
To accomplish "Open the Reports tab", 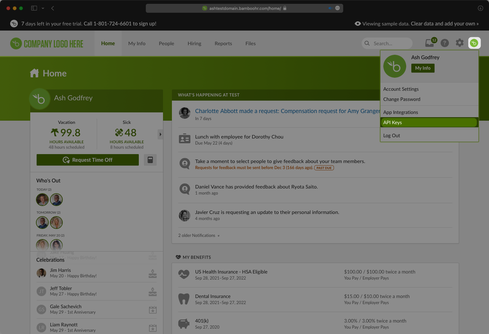I will (x=223, y=44).
